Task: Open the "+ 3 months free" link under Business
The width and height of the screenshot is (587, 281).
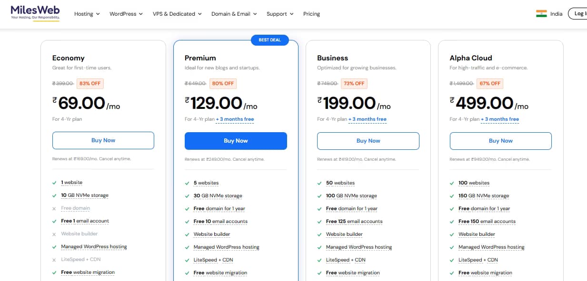Action: click(367, 119)
